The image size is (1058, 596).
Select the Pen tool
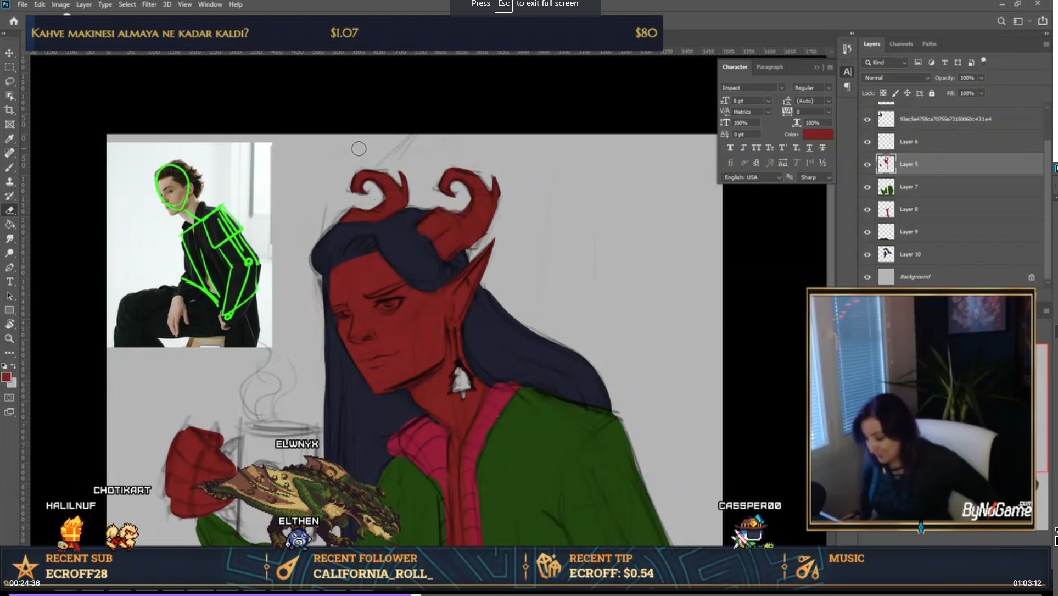pyautogui.click(x=9, y=268)
